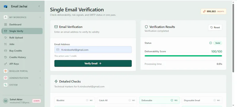Image resolution: width=237 pixels, height=107 pixels.
Task: Click the Reseller Portal box icon
Action: coord(6,71)
